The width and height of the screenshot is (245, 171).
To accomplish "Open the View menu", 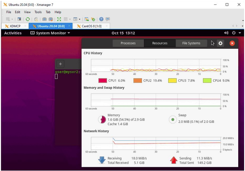I will click(x=27, y=12).
